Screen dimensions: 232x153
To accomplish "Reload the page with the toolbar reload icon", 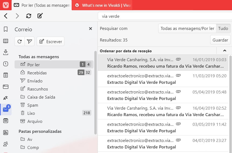I will tap(29, 16).
